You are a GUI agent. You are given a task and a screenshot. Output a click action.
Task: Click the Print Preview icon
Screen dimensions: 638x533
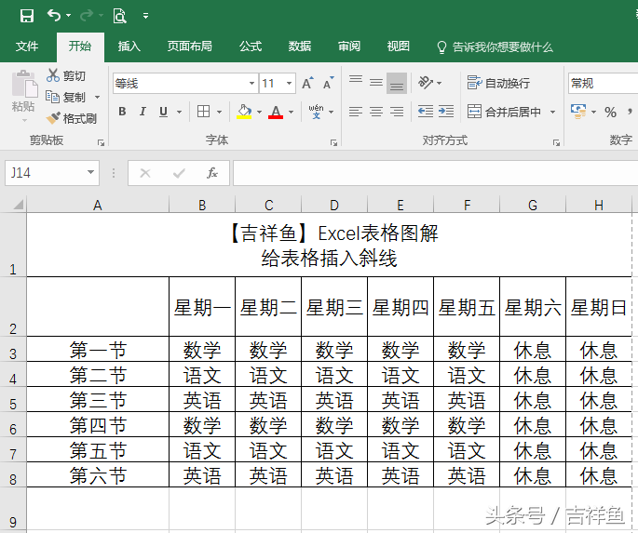coord(119,16)
